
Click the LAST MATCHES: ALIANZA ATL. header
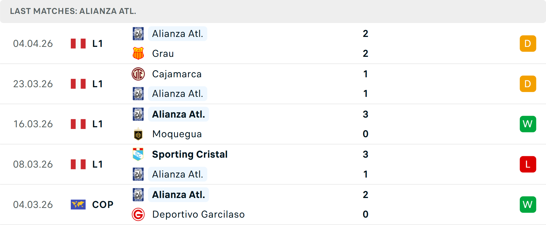(73, 12)
